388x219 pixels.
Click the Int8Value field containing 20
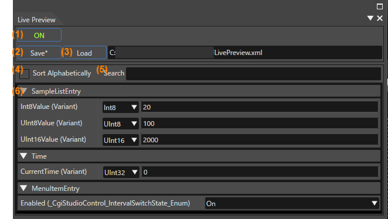(x=260, y=107)
